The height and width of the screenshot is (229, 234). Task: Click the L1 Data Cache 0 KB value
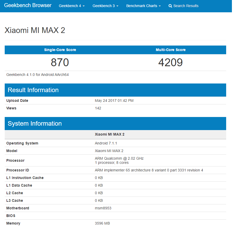pos(99,185)
